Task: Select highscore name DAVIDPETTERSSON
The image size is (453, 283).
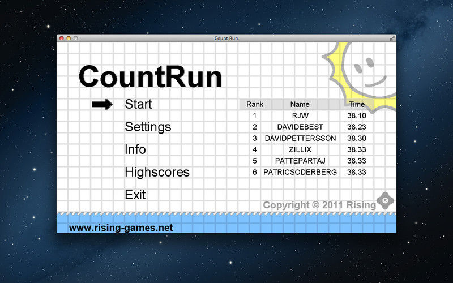Action: pos(300,138)
